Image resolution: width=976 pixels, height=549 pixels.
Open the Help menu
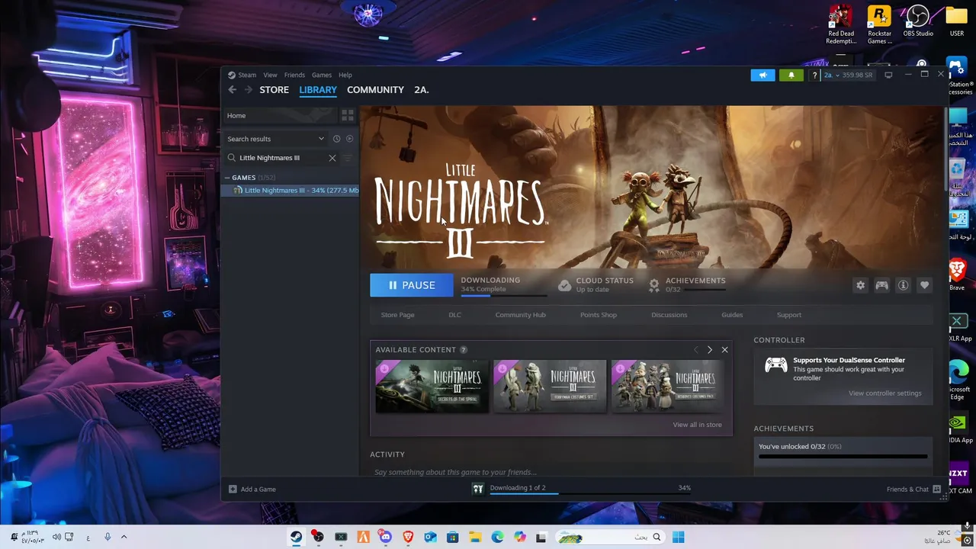345,75
